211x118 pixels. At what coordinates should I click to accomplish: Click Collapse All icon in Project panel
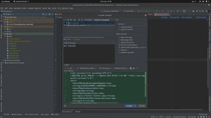[46, 14]
